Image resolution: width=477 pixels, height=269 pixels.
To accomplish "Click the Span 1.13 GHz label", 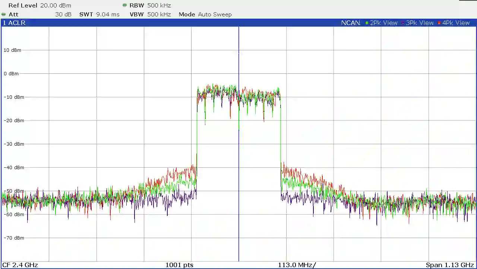I will (449, 265).
